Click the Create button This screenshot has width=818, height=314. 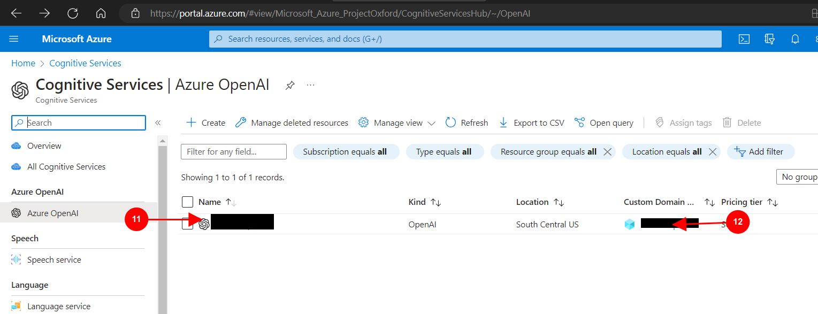click(x=206, y=122)
